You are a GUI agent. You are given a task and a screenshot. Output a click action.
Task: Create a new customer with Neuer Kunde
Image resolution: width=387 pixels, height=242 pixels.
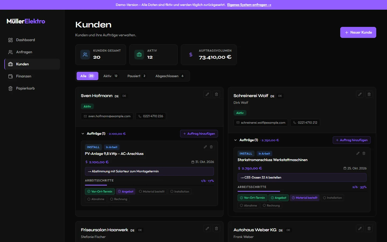[358, 32]
